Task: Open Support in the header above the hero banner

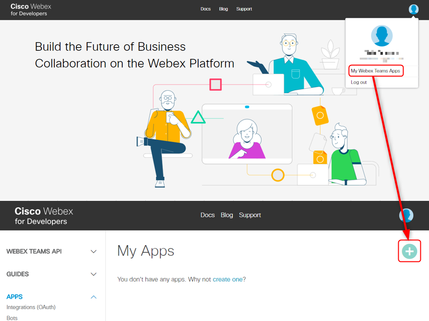Action: (244, 9)
